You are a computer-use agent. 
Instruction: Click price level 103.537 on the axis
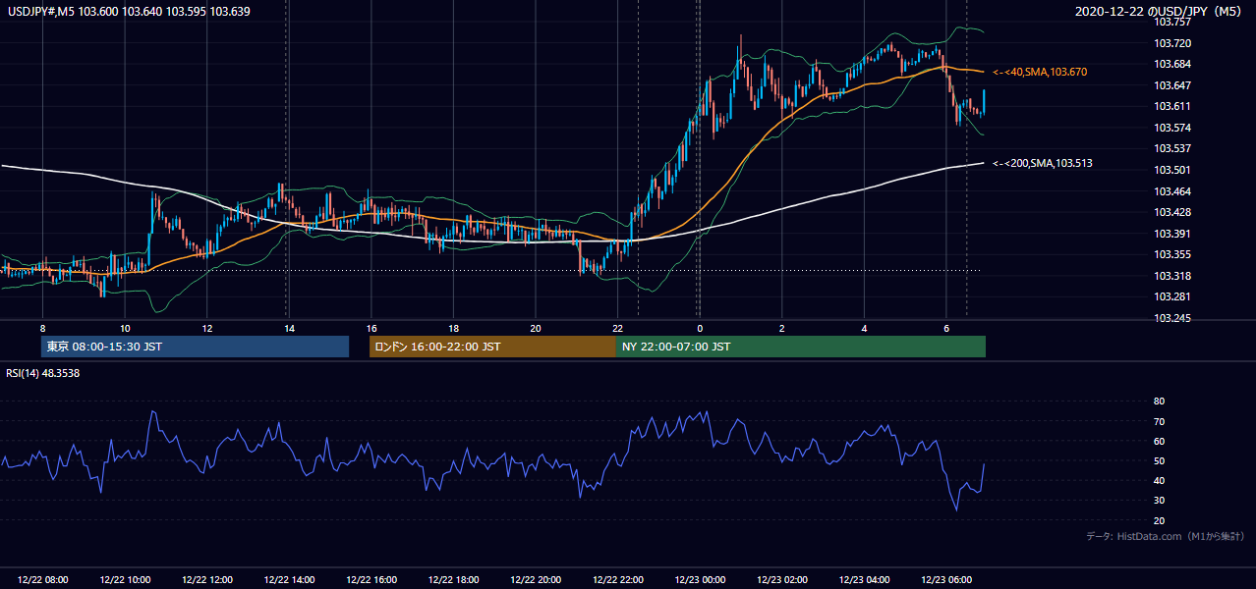click(1171, 148)
